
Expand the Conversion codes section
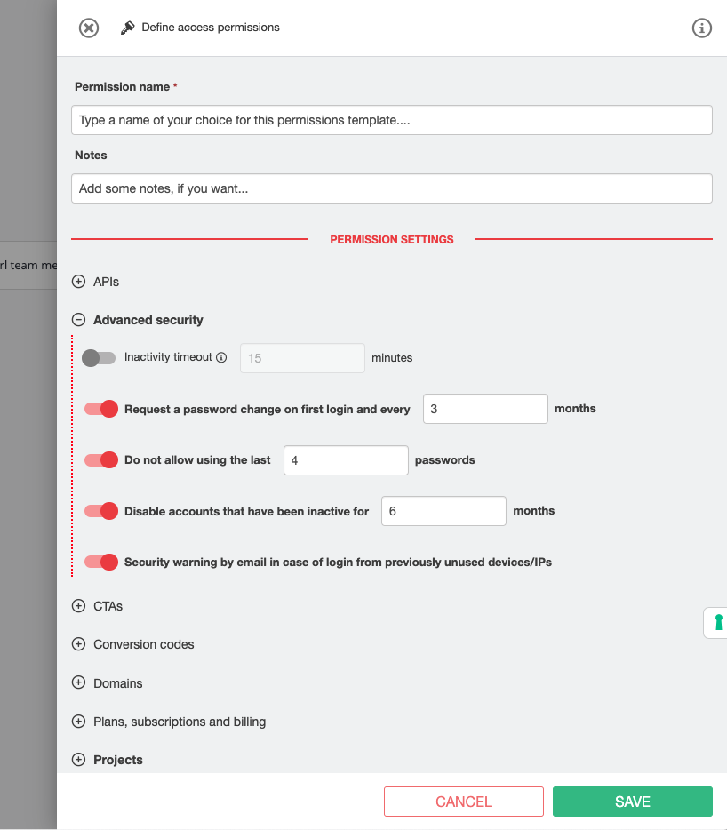[78, 644]
